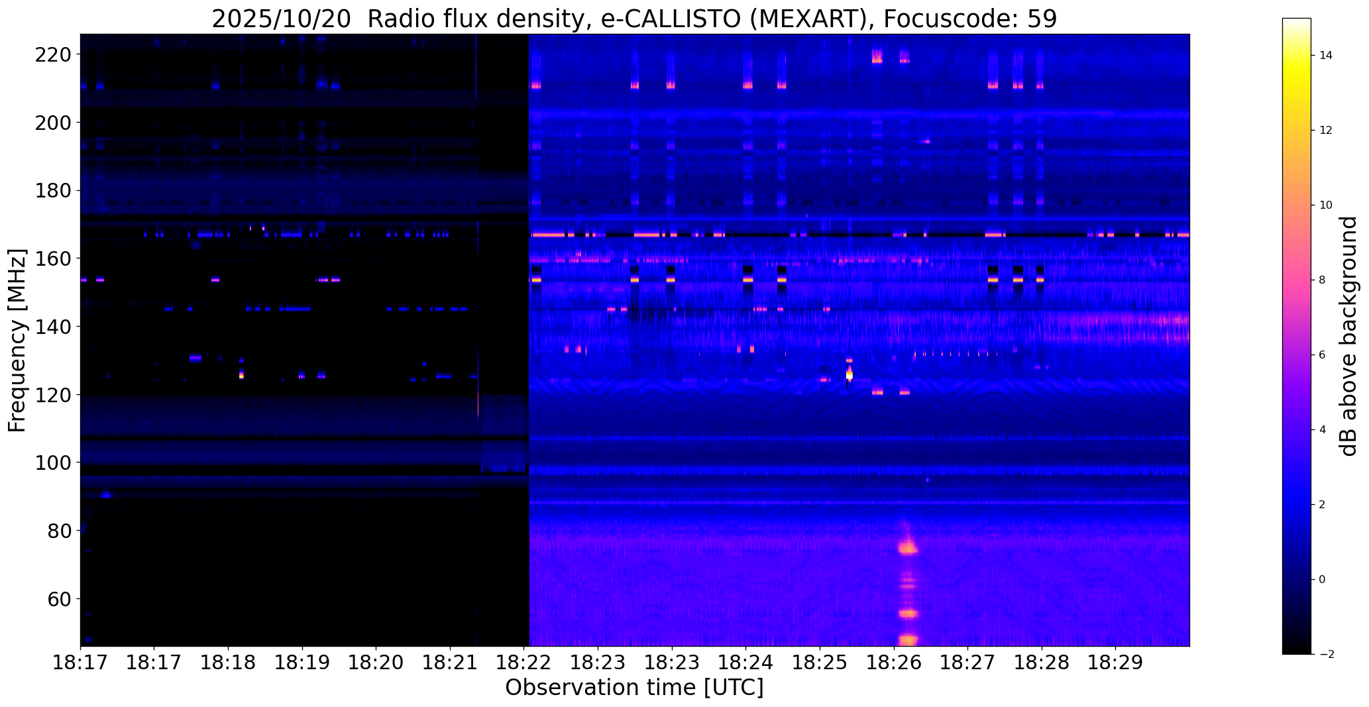Click the yellow spot near 125 MHz at 18:25
This screenshot has height=707, width=1369.
tap(849, 375)
